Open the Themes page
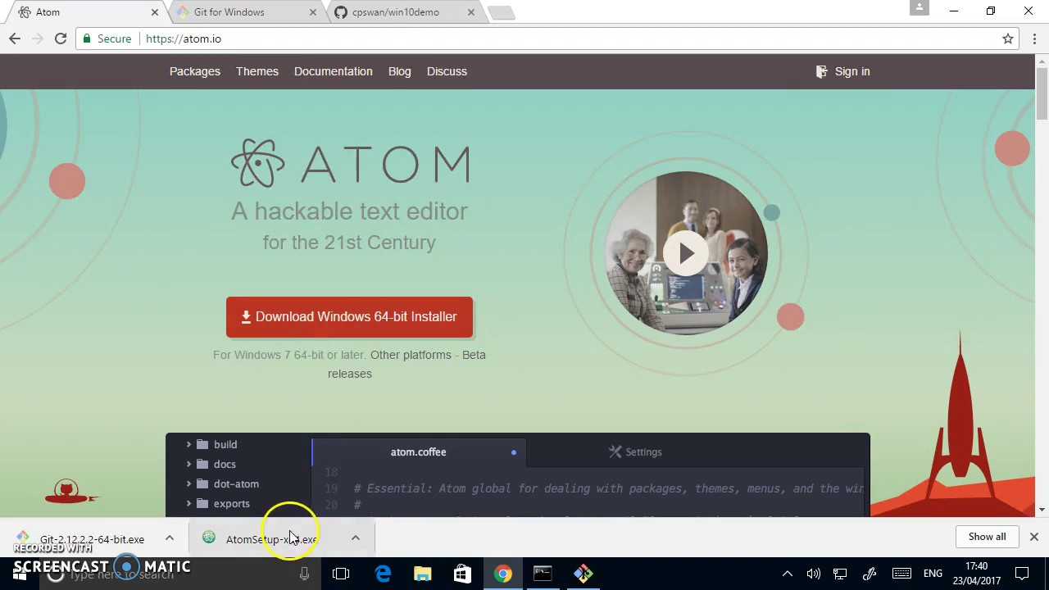 coord(257,71)
